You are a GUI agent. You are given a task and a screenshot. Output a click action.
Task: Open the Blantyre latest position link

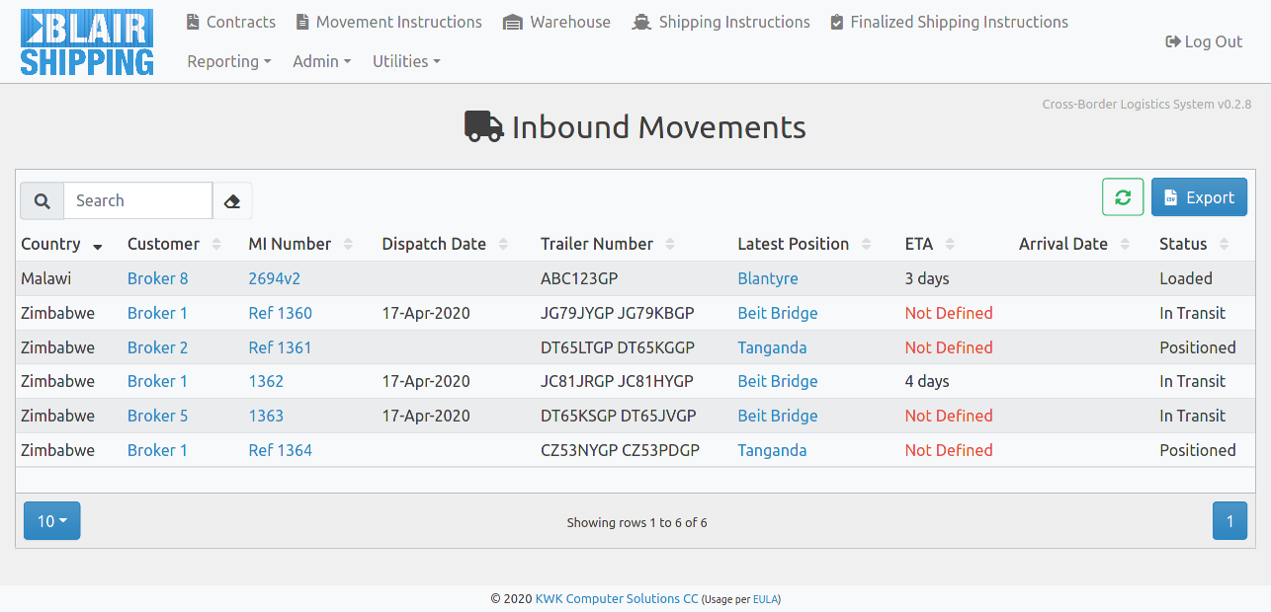[767, 278]
